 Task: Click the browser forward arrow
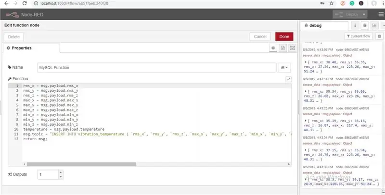[15, 3]
